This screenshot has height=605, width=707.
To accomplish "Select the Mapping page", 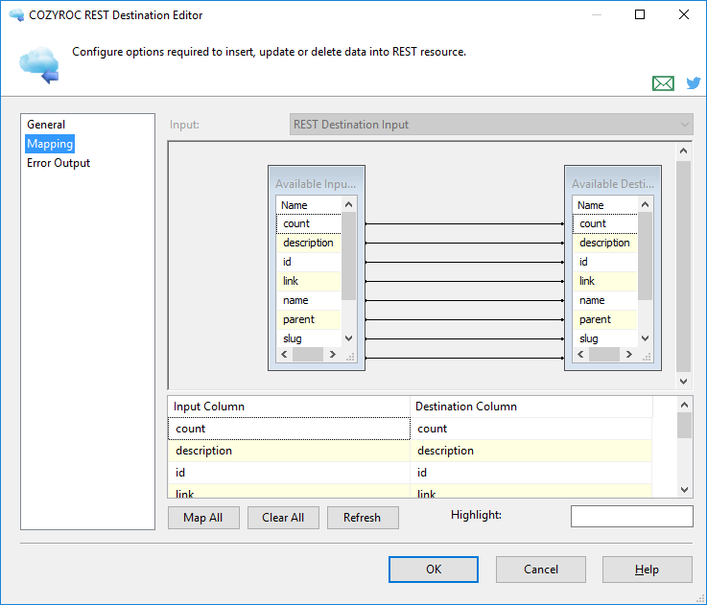I will click(x=50, y=144).
